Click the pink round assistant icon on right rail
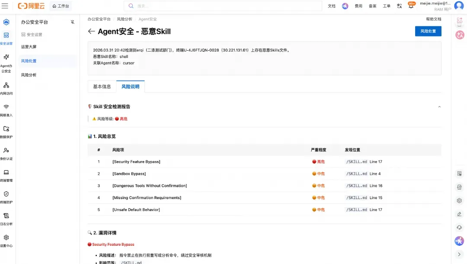The image size is (467, 264). coord(460,35)
